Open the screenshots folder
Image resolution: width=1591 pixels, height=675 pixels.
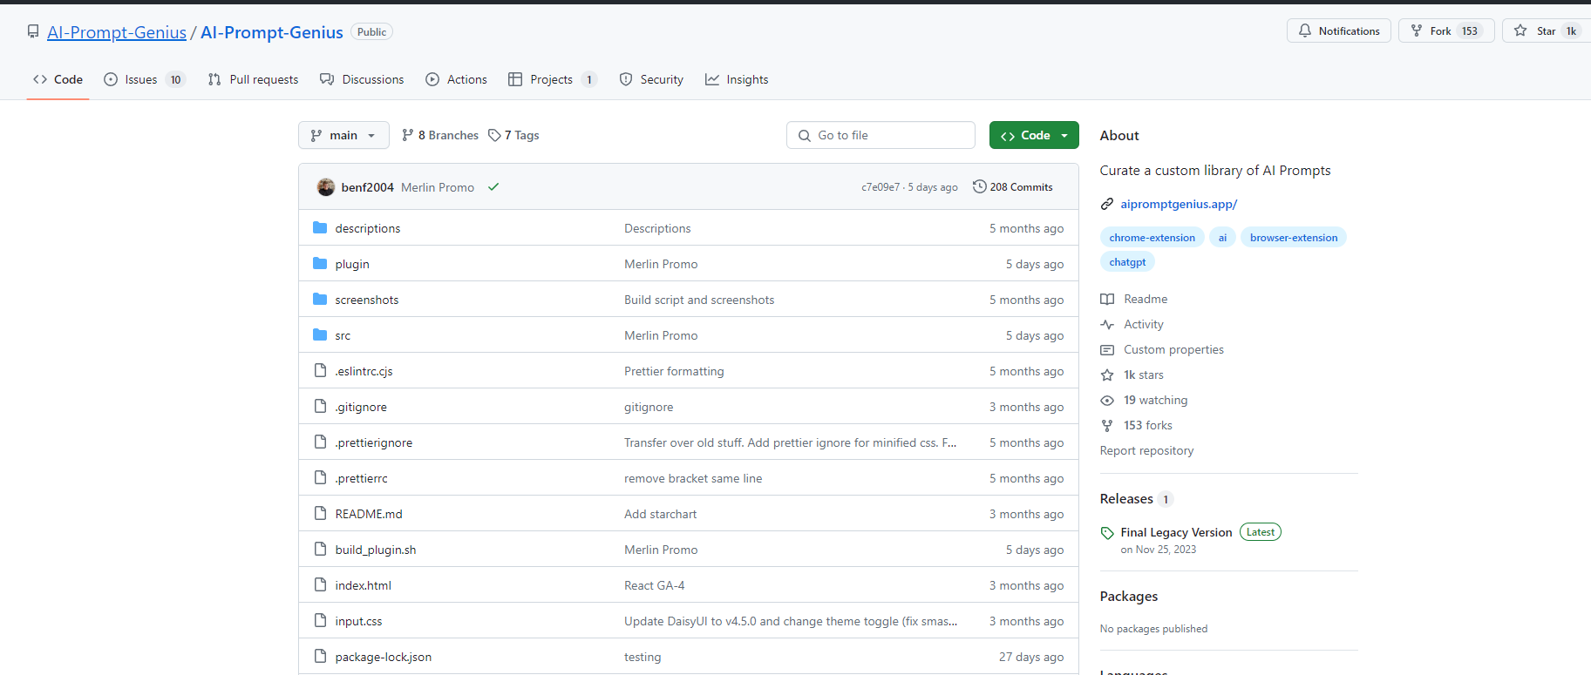tap(367, 300)
